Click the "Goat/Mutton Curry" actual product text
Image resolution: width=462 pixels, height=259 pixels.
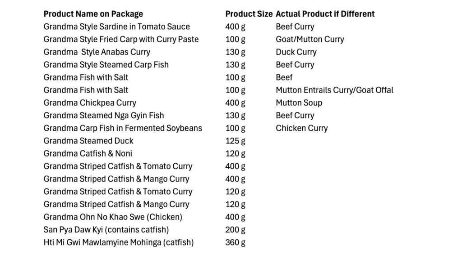click(310, 39)
